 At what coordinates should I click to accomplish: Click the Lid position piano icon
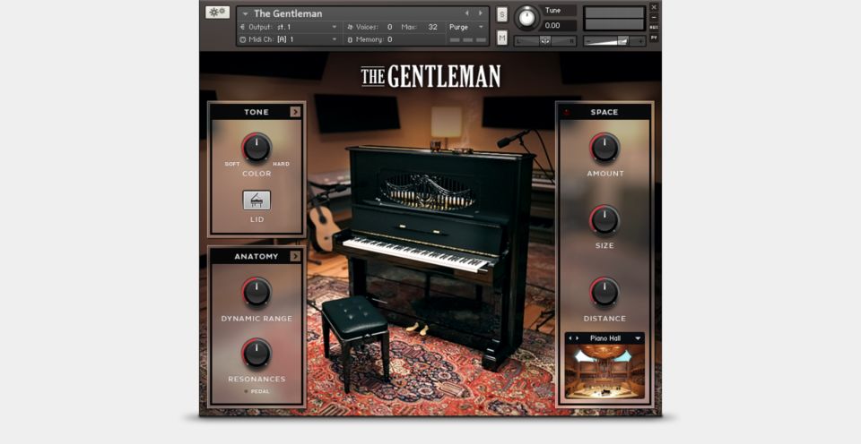coord(257,201)
